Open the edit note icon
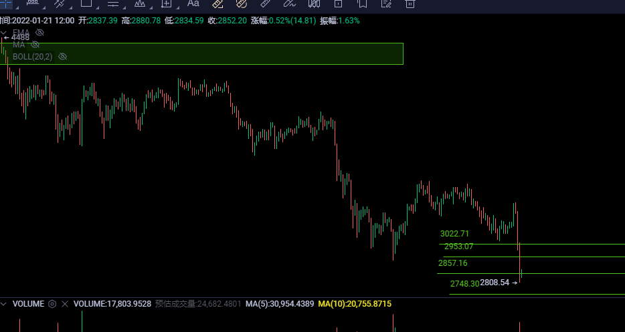The height and width of the screenshot is (332, 625). (x=386, y=3)
